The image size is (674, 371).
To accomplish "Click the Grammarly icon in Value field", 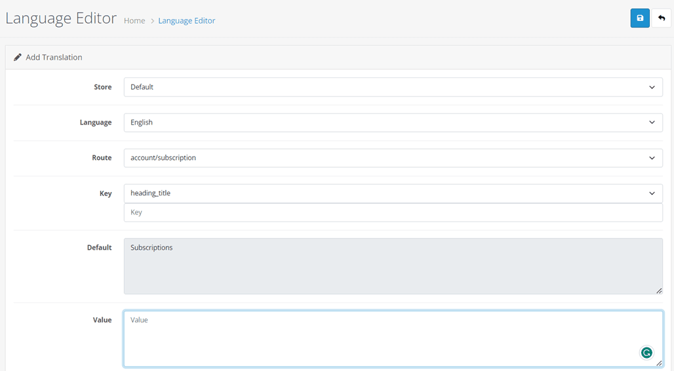I will click(646, 353).
